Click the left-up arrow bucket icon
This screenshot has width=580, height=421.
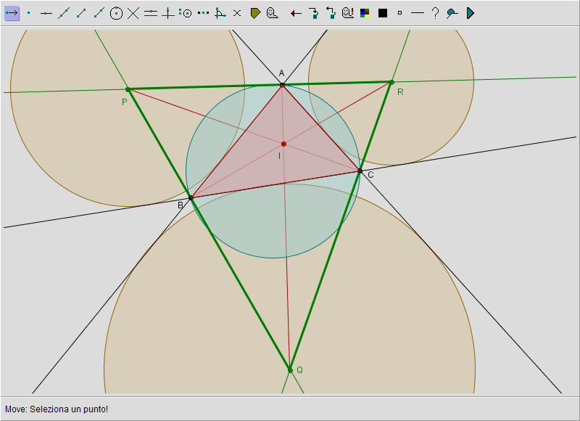pyautogui.click(x=331, y=13)
